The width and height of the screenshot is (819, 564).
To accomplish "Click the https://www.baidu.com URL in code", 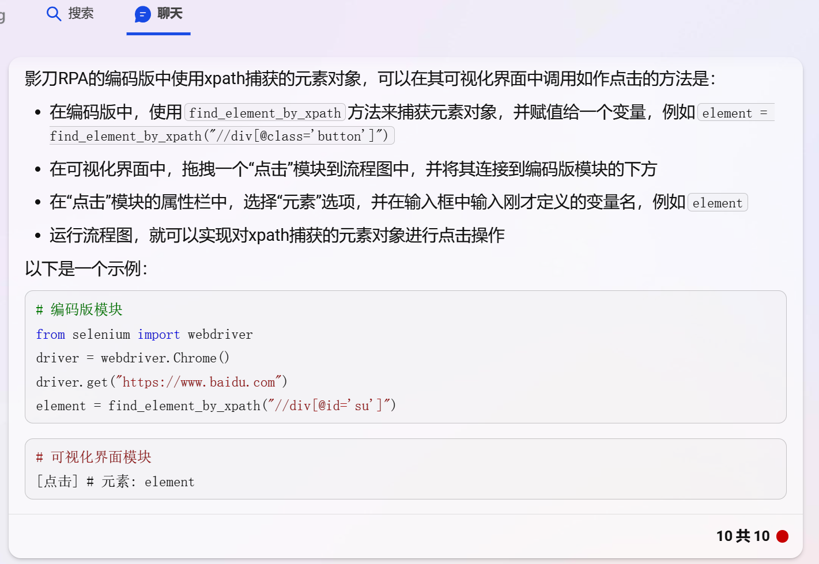I will tap(199, 382).
